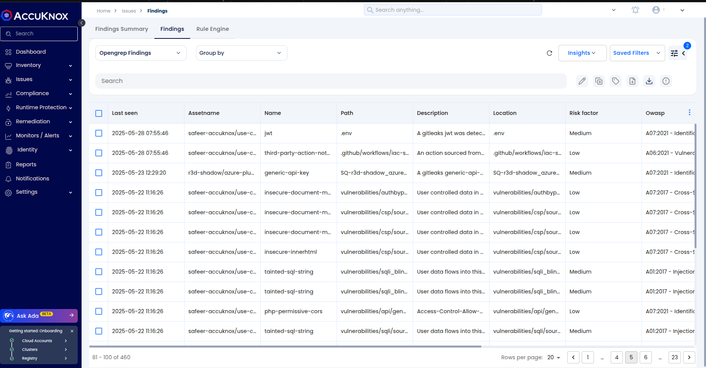This screenshot has height=368, width=706.
Task: Open column options three-dot menu
Action: click(689, 112)
